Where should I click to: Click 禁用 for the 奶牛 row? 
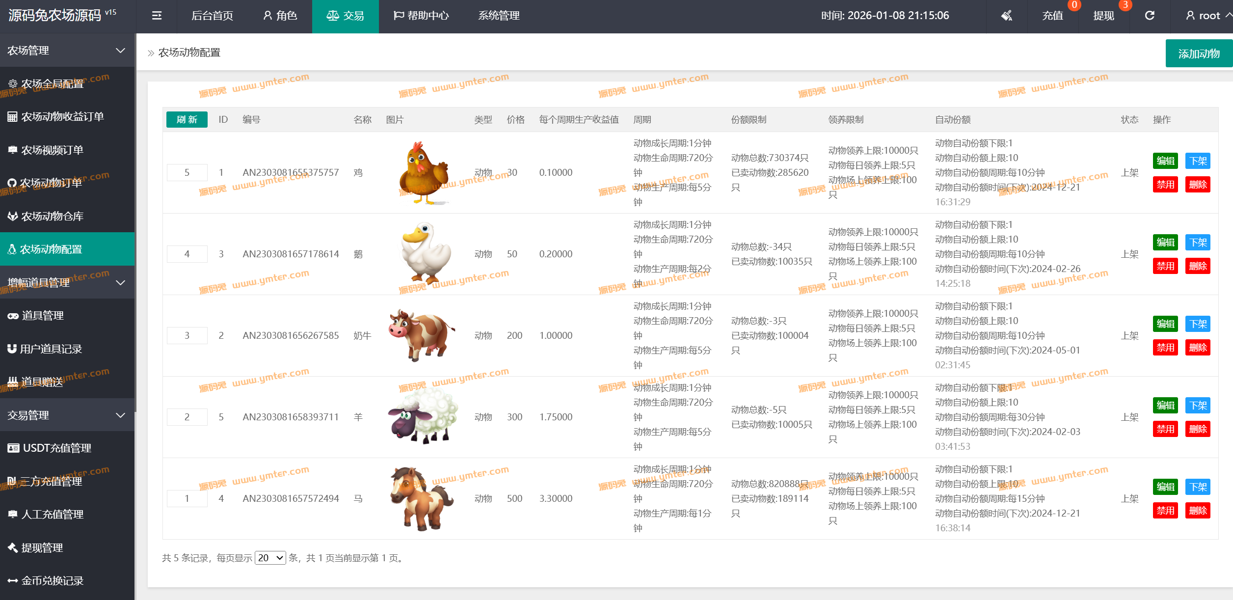(1165, 348)
